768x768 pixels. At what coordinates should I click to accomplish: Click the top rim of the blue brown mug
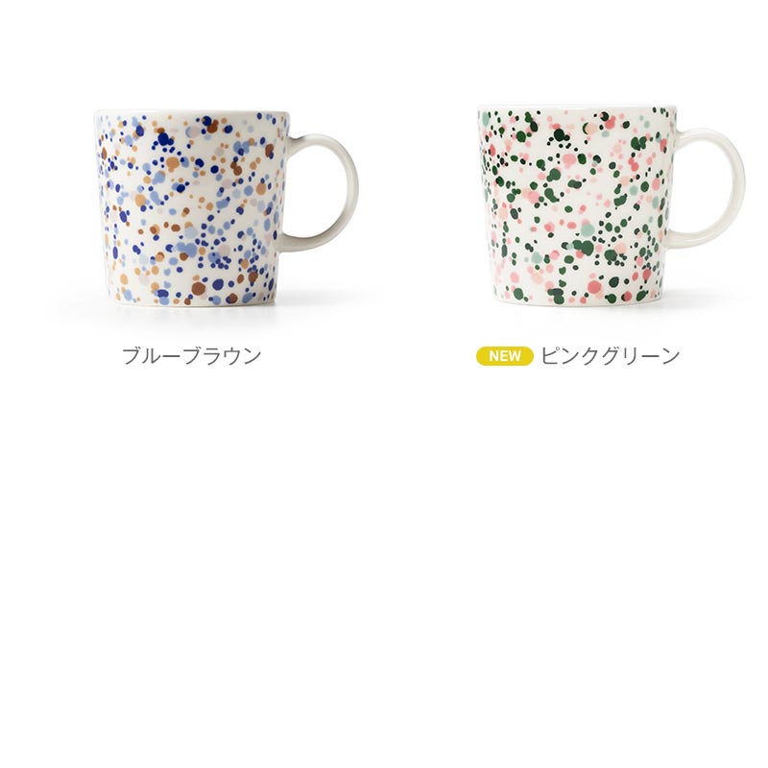(x=192, y=112)
